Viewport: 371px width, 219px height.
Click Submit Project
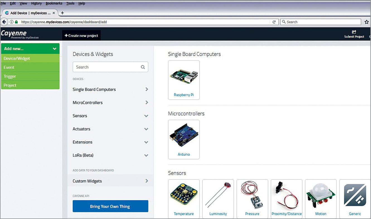click(x=354, y=34)
